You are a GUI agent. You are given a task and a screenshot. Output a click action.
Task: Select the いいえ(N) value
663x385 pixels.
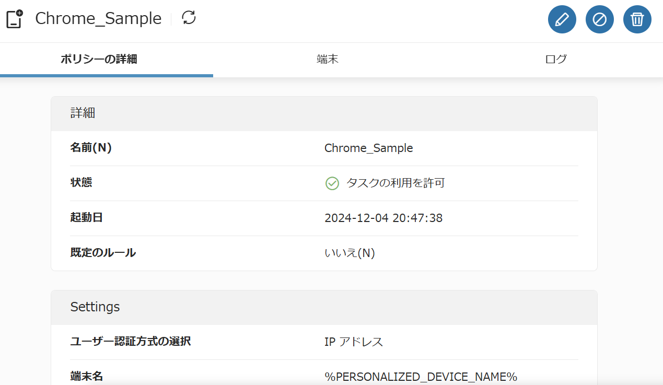click(x=350, y=253)
